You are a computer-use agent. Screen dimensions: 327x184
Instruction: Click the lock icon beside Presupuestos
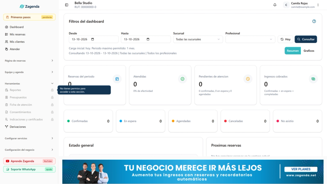(x=52, y=97)
